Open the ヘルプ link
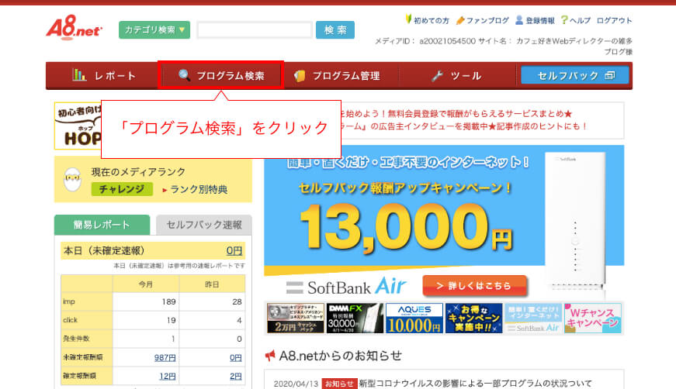The image size is (676, 389). click(x=580, y=20)
